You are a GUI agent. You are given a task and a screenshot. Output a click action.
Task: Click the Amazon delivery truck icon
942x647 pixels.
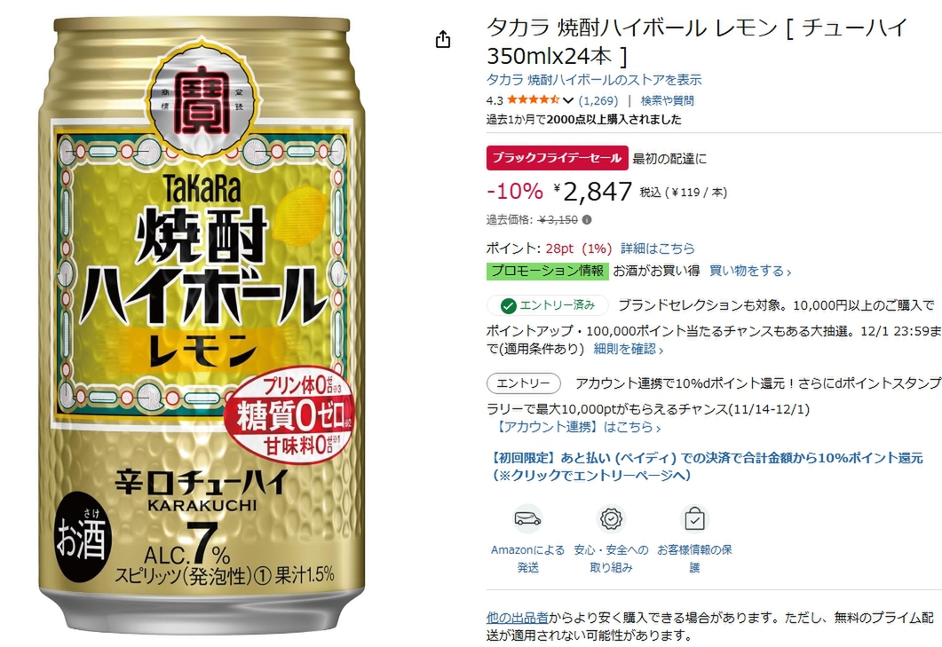pos(527,519)
